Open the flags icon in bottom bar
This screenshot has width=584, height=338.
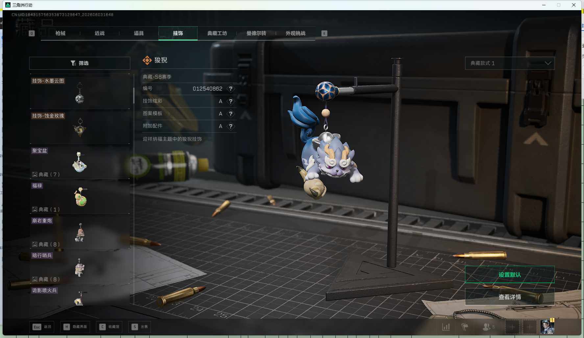pos(465,327)
